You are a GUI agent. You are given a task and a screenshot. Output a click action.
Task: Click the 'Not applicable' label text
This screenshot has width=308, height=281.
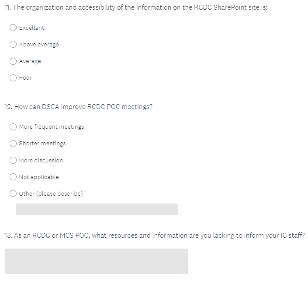tap(39, 177)
